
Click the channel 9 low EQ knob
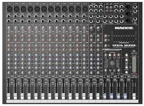pyautogui.click(x=64, y=68)
